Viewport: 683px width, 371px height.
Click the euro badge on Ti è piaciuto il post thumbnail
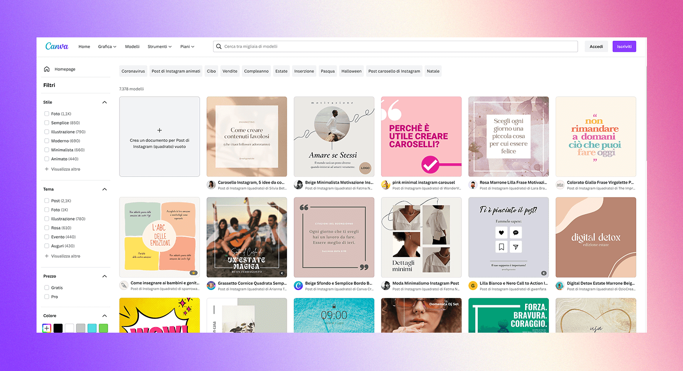544,273
